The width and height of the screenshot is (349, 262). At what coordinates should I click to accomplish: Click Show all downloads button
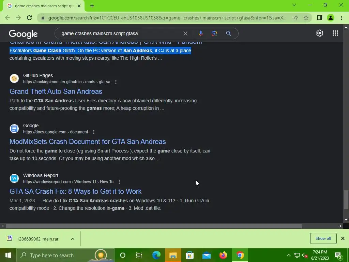click(323, 238)
